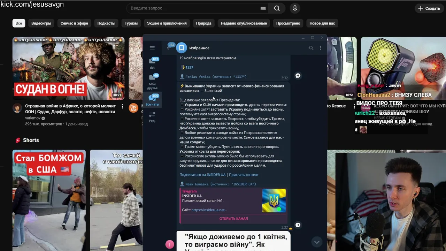Close the Telegram window
Screen dimensions: 446x251
[322, 38]
